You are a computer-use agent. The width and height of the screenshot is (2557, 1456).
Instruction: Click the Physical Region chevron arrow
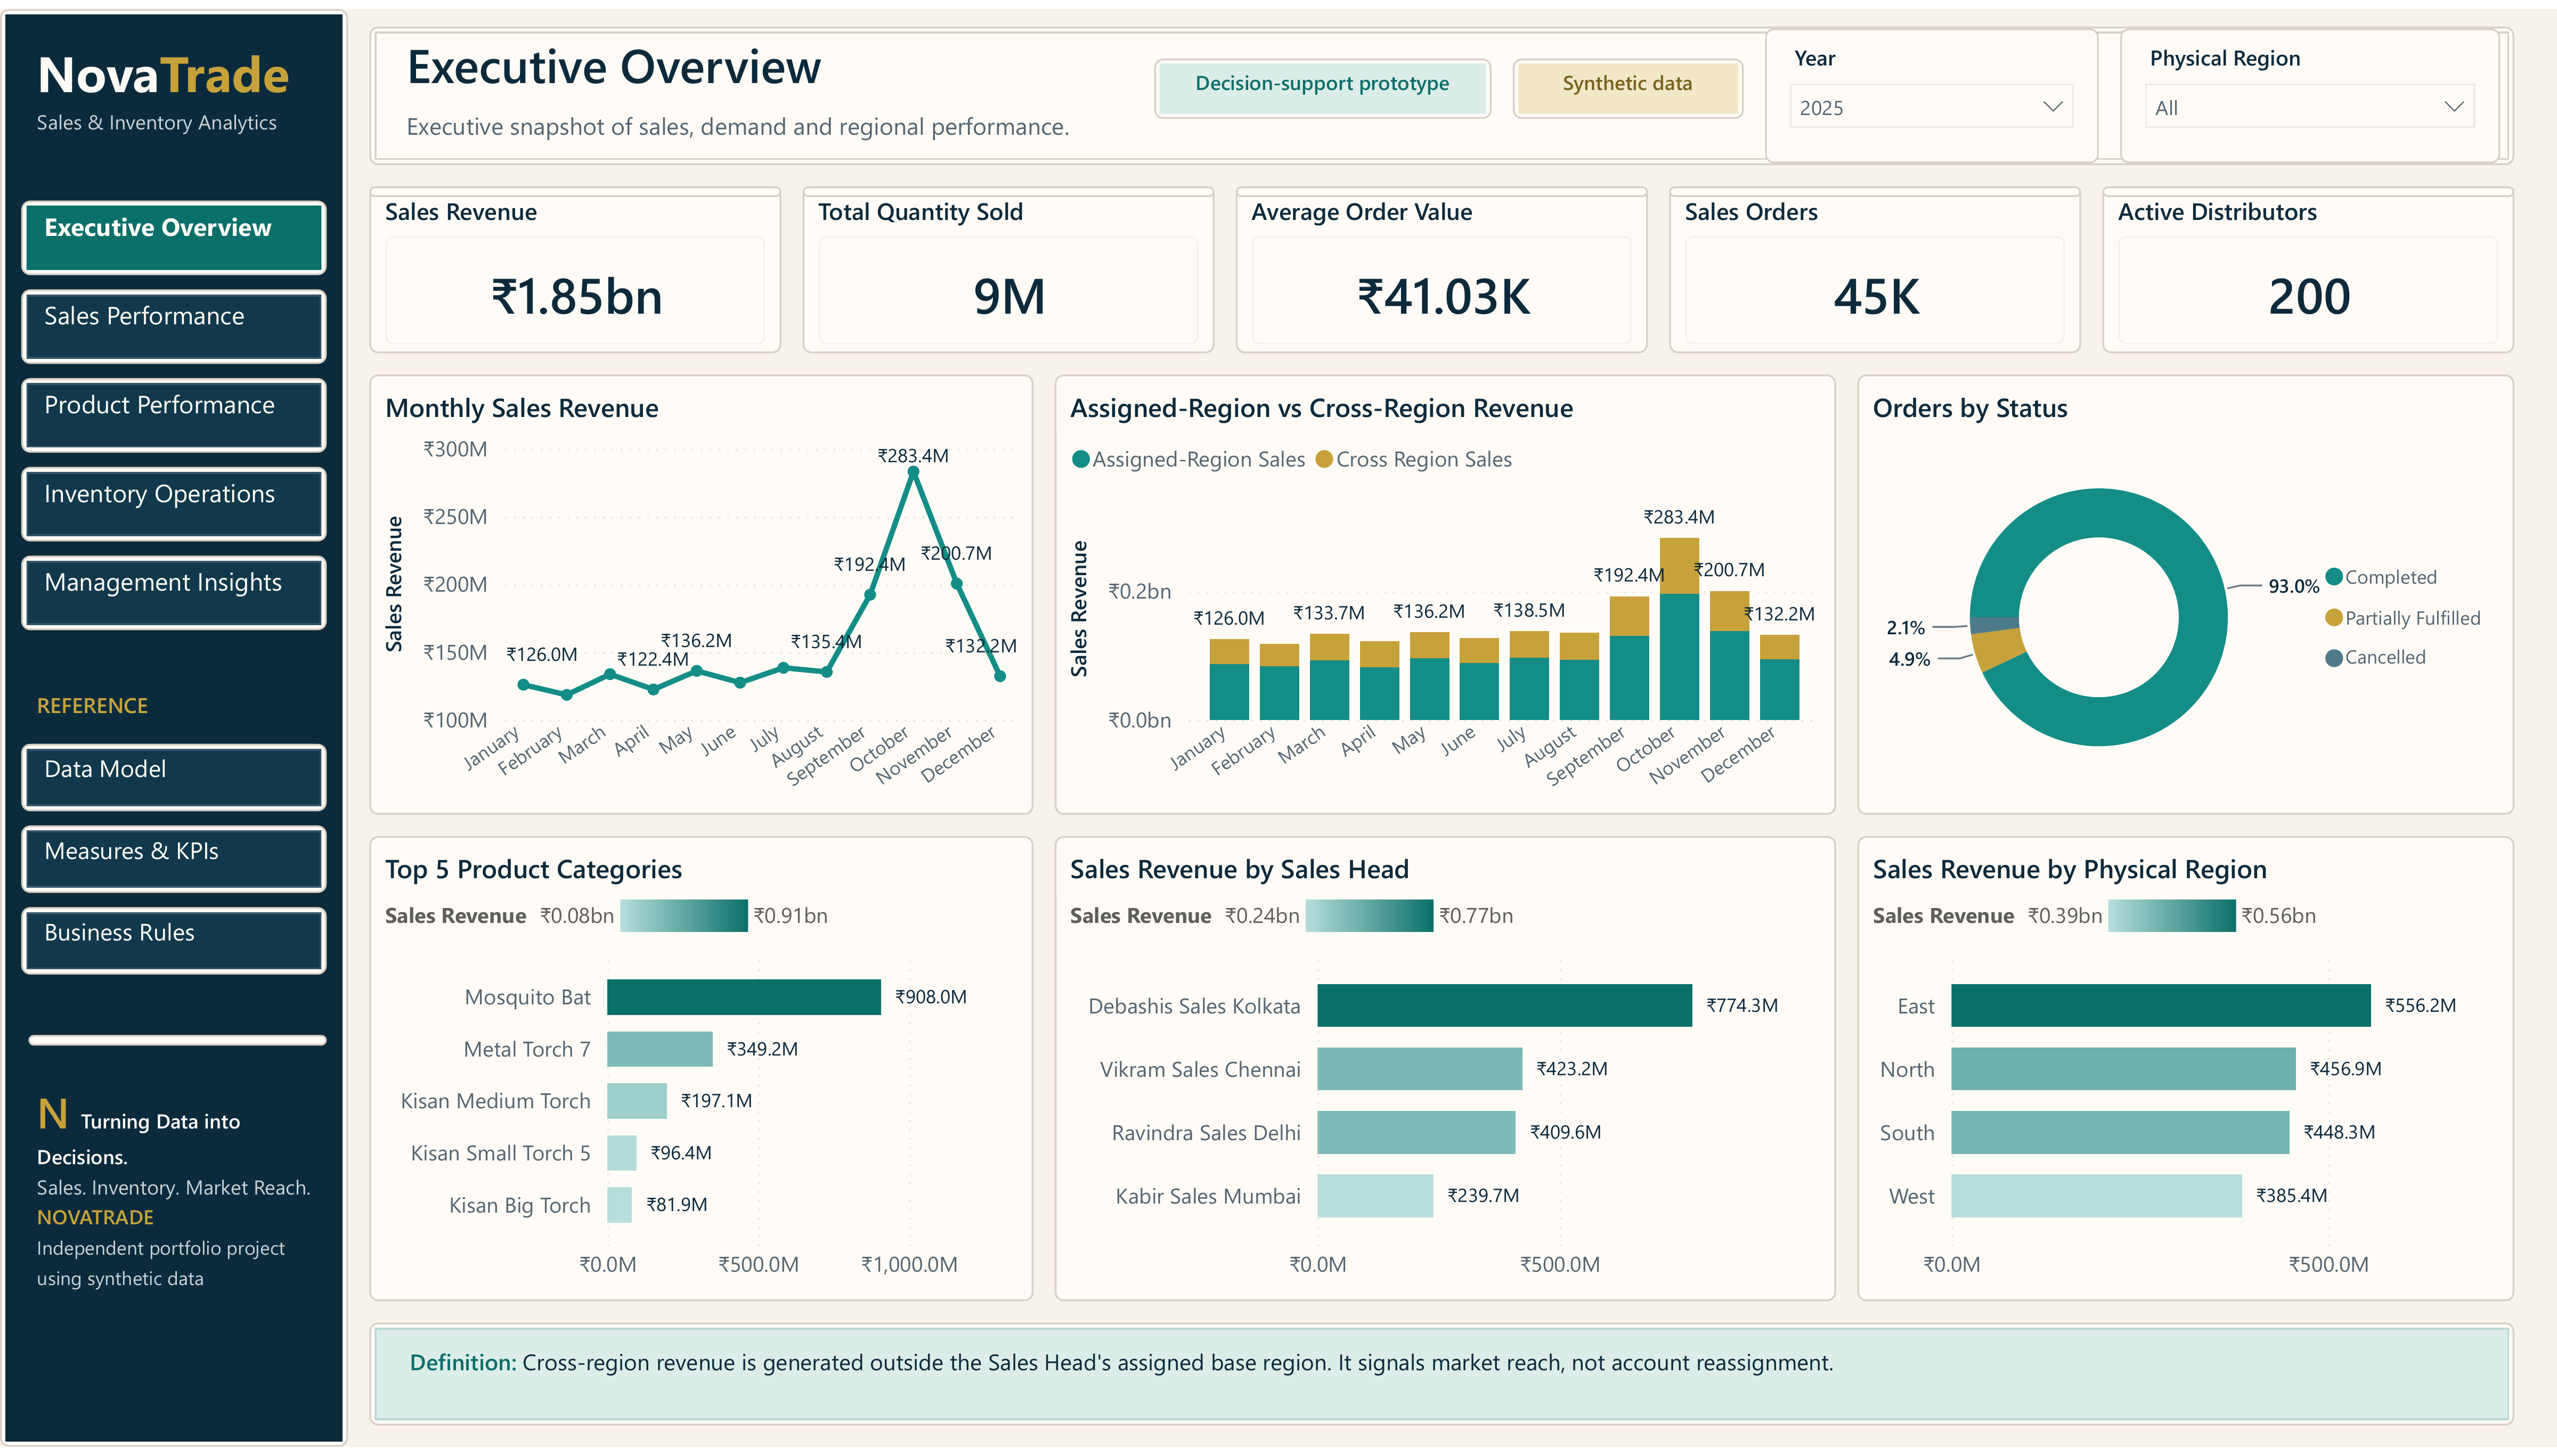2453,106
